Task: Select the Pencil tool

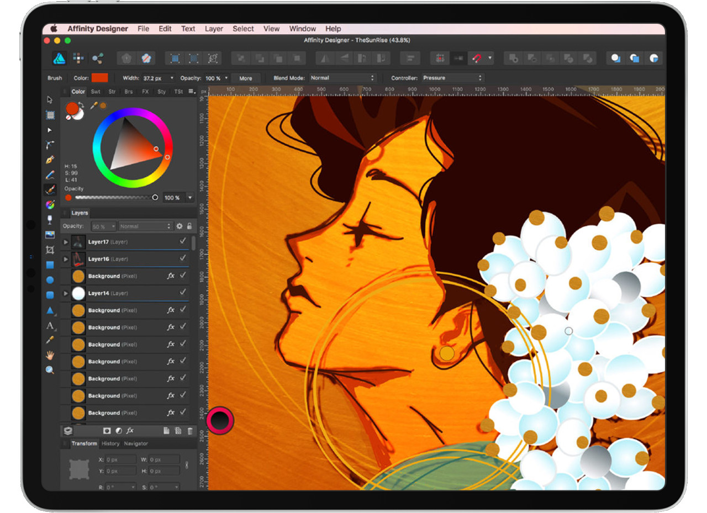Action: tap(50, 175)
